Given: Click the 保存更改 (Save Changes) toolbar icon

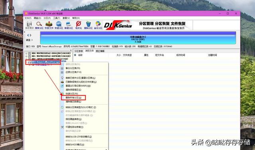Looking at the screenshot, I should coord(29,24).
